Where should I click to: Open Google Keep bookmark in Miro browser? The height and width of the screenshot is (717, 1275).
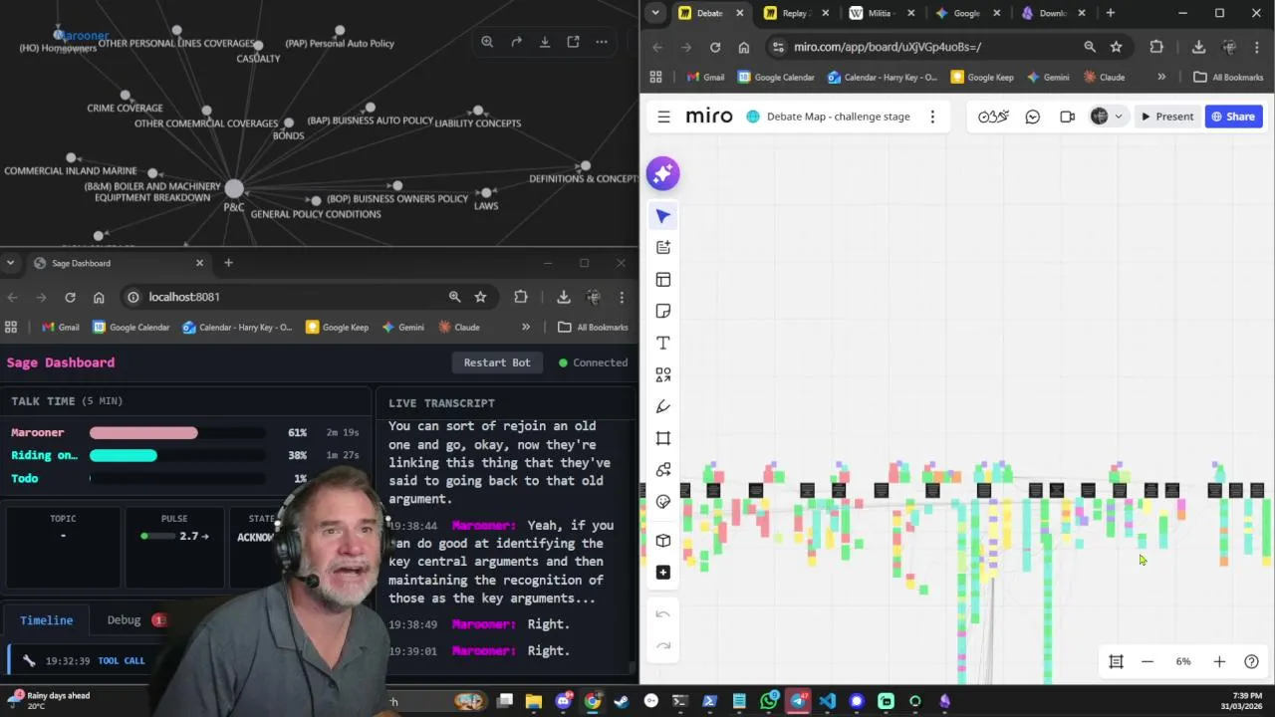click(982, 77)
